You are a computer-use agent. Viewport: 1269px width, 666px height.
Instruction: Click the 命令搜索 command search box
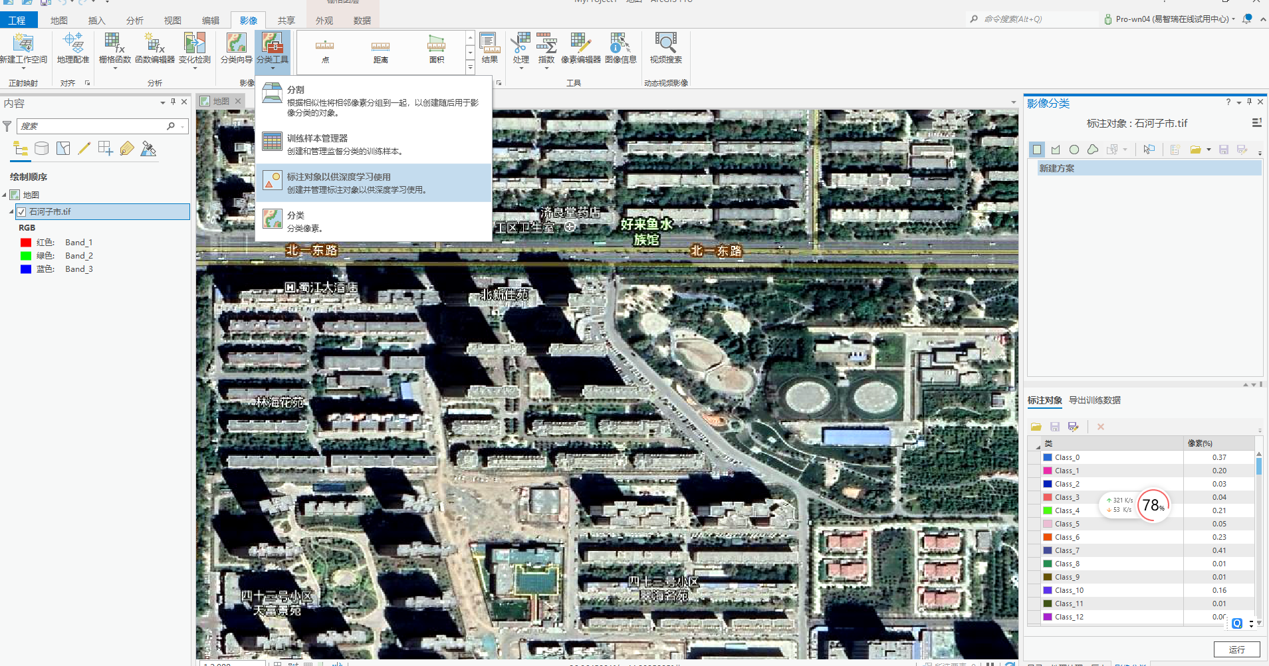[x=1032, y=19]
